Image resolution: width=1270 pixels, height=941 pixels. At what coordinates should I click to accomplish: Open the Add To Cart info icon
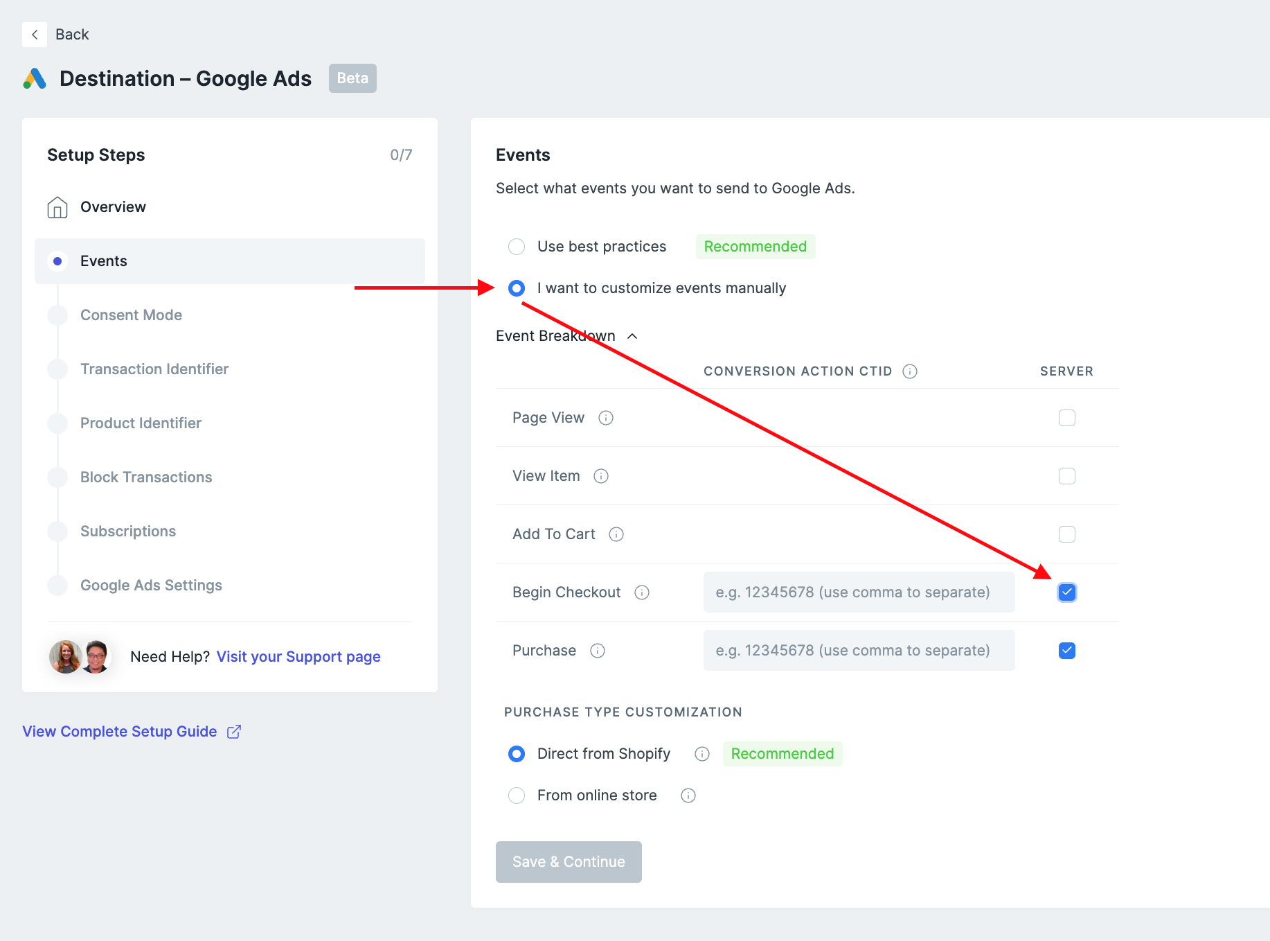(616, 534)
